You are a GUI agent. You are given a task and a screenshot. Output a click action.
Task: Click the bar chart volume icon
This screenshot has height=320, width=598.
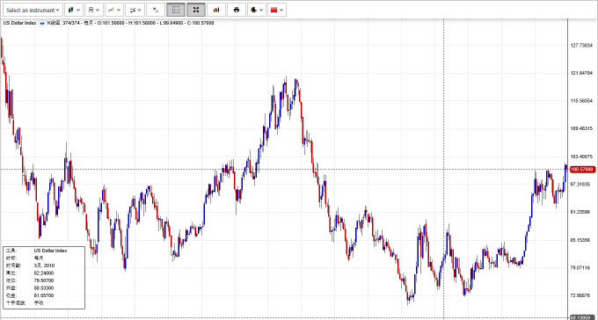coord(216,11)
